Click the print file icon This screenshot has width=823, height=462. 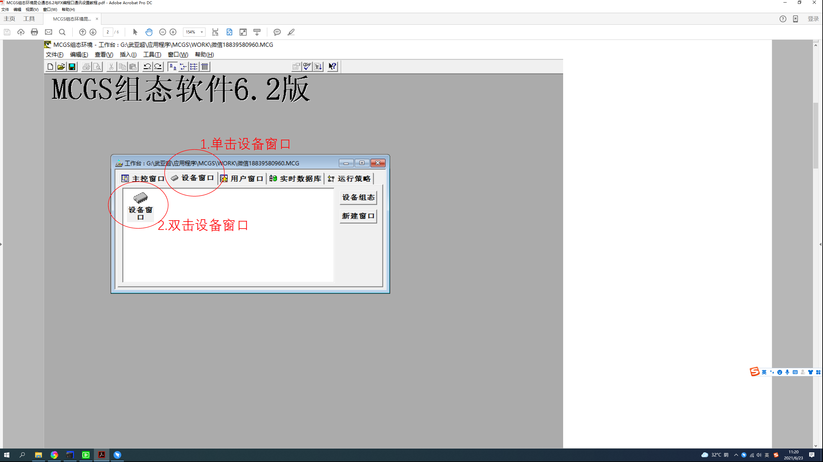(x=34, y=32)
